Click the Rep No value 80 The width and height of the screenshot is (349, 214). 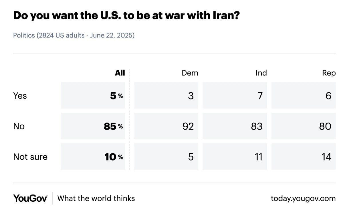click(325, 126)
